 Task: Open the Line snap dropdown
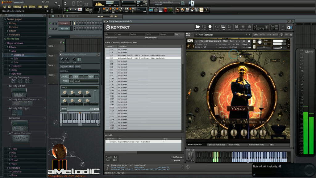141,9
